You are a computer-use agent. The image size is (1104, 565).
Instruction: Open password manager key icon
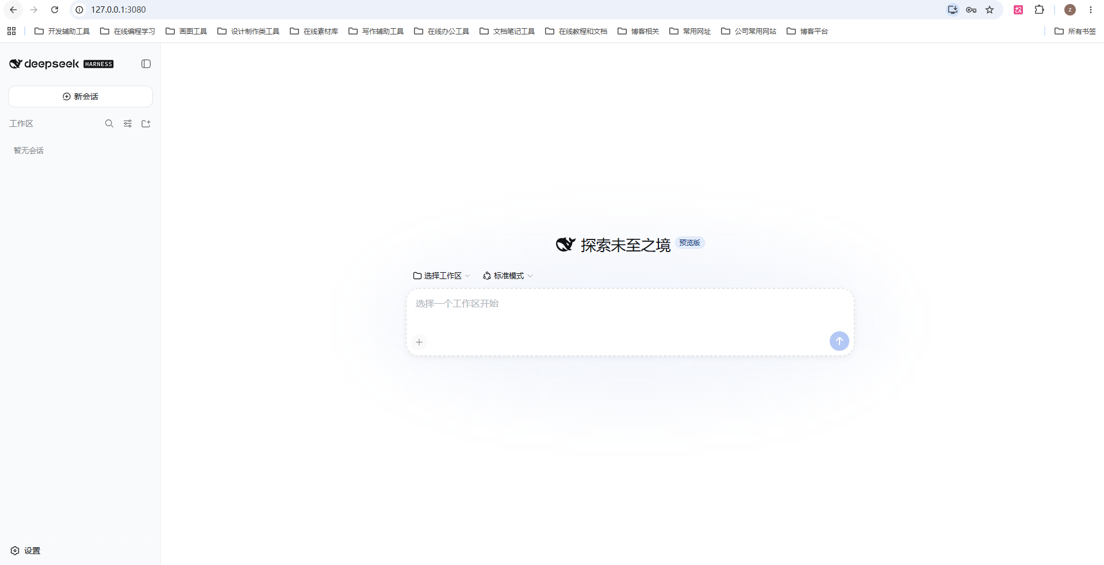[971, 10]
